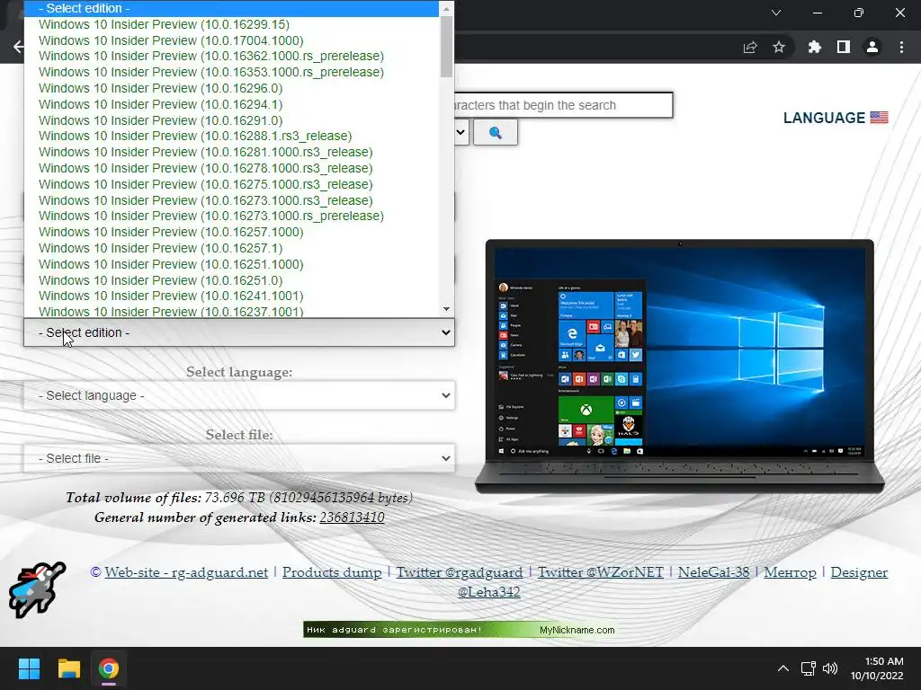Open the LANGUAGE selector link
This screenshot has height=690, width=921.
click(836, 118)
